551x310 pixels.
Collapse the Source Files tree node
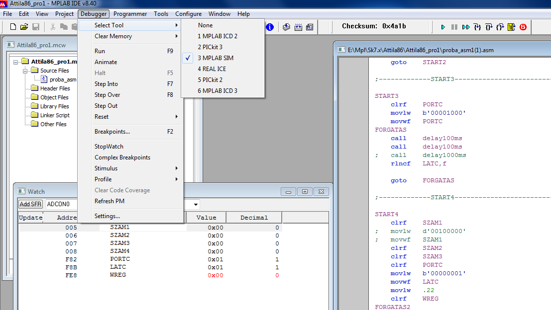[25, 71]
